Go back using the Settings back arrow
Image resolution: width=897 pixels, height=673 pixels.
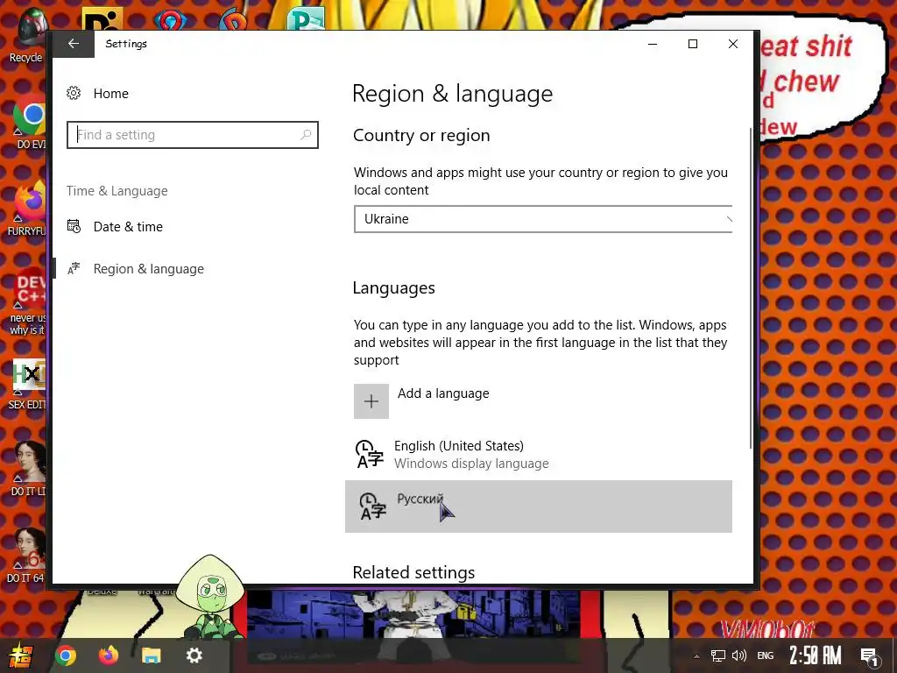coord(74,44)
